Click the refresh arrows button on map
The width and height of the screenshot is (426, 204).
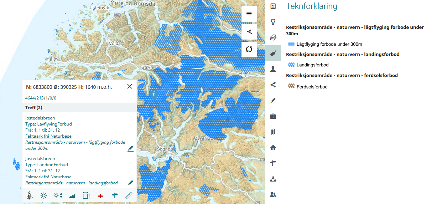click(x=249, y=49)
